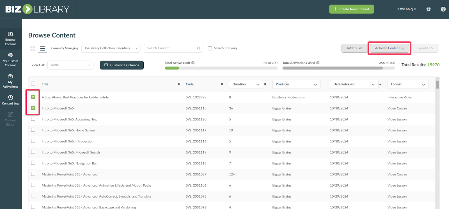Click Total Activations Used info icon
The image size is (449, 209).
point(318,63)
